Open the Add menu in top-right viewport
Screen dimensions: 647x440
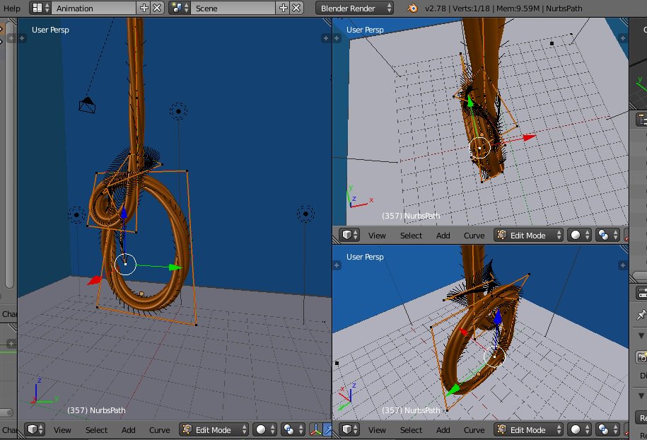click(x=443, y=235)
